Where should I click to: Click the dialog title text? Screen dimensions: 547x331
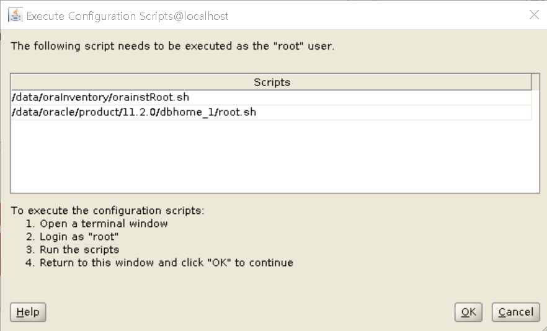(x=127, y=16)
